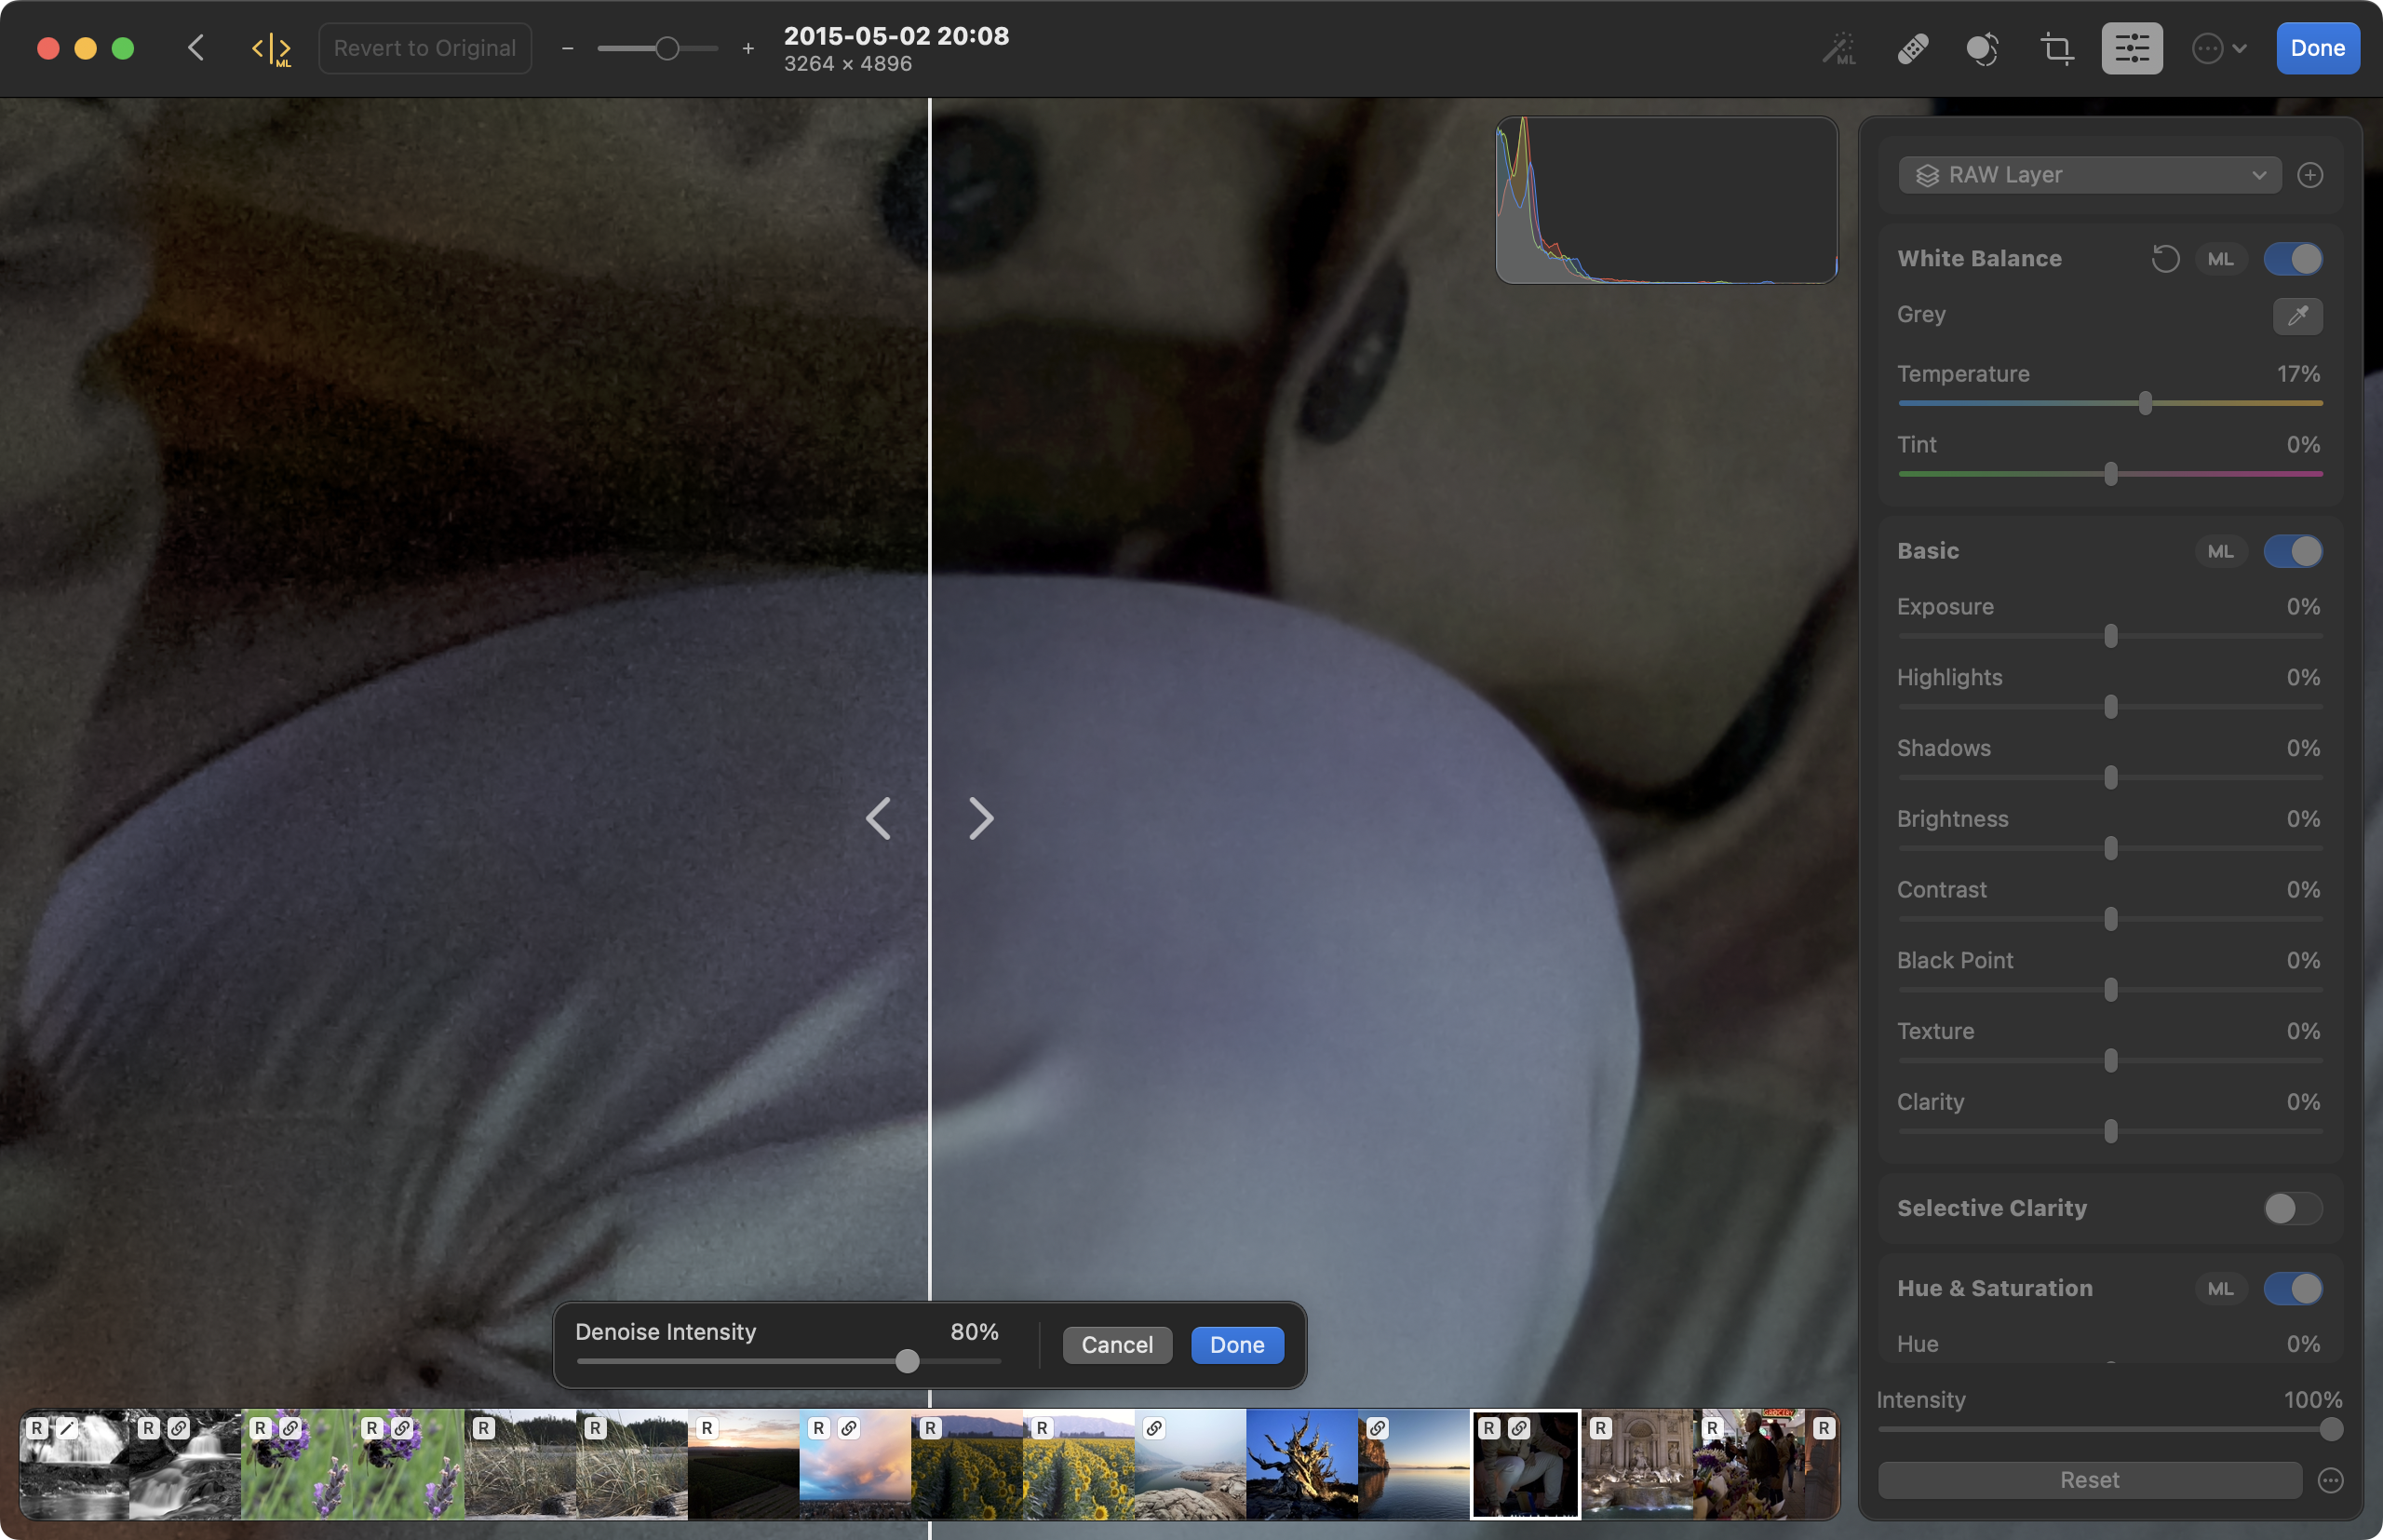
Task: Click the Highlights slider handle
Action: [2110, 707]
